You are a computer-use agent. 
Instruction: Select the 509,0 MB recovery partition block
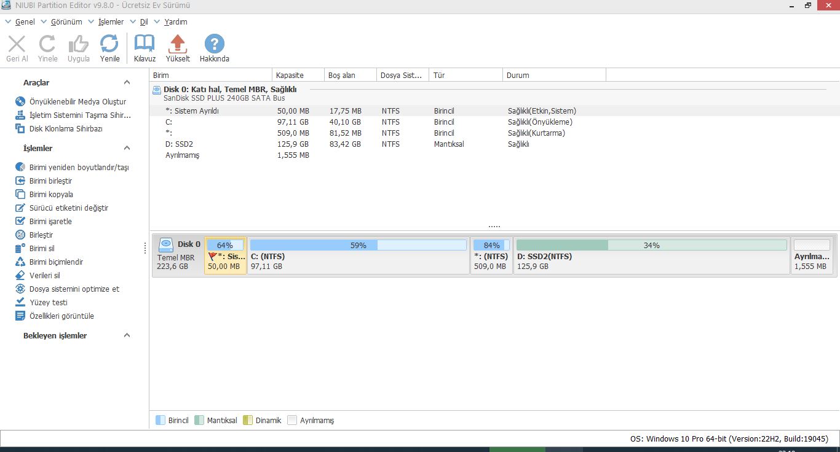point(491,255)
